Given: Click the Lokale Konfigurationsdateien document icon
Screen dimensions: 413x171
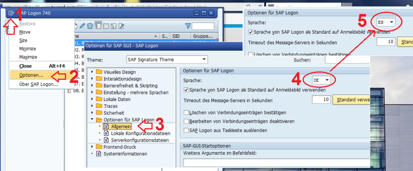Looking at the screenshot, I should (106, 134).
